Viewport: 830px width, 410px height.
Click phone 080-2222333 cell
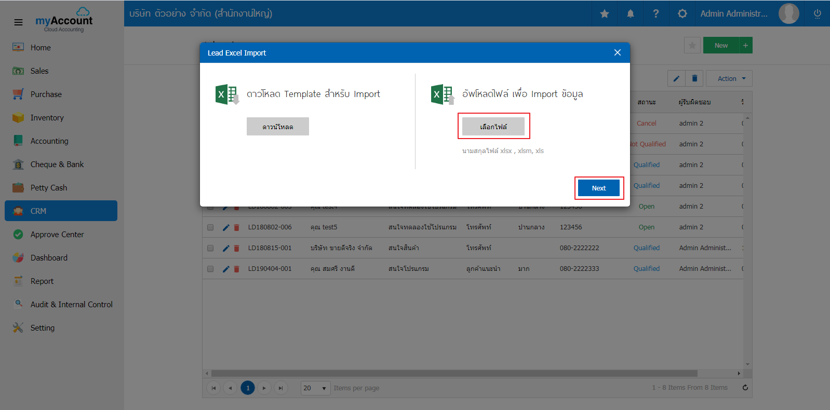(580, 269)
